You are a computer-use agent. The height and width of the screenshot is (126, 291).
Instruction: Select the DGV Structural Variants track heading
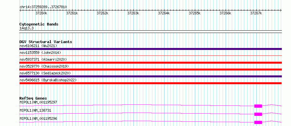pos(46,42)
